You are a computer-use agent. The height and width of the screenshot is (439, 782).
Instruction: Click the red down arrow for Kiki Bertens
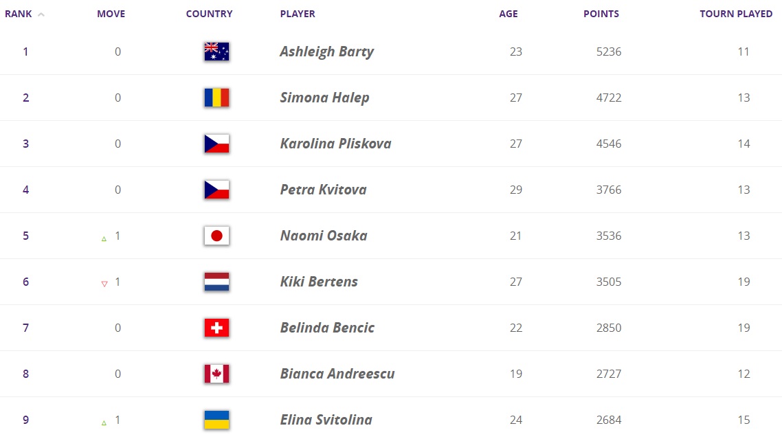[x=104, y=283]
